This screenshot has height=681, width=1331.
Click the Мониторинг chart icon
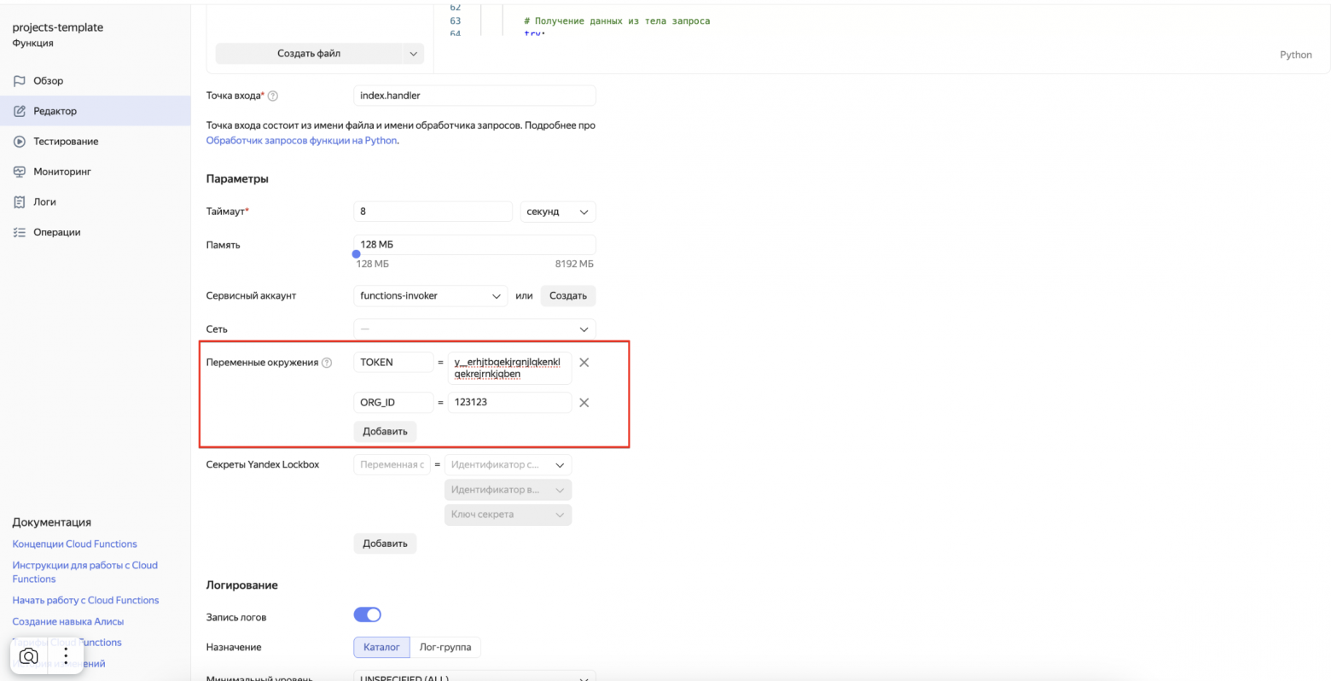20,172
